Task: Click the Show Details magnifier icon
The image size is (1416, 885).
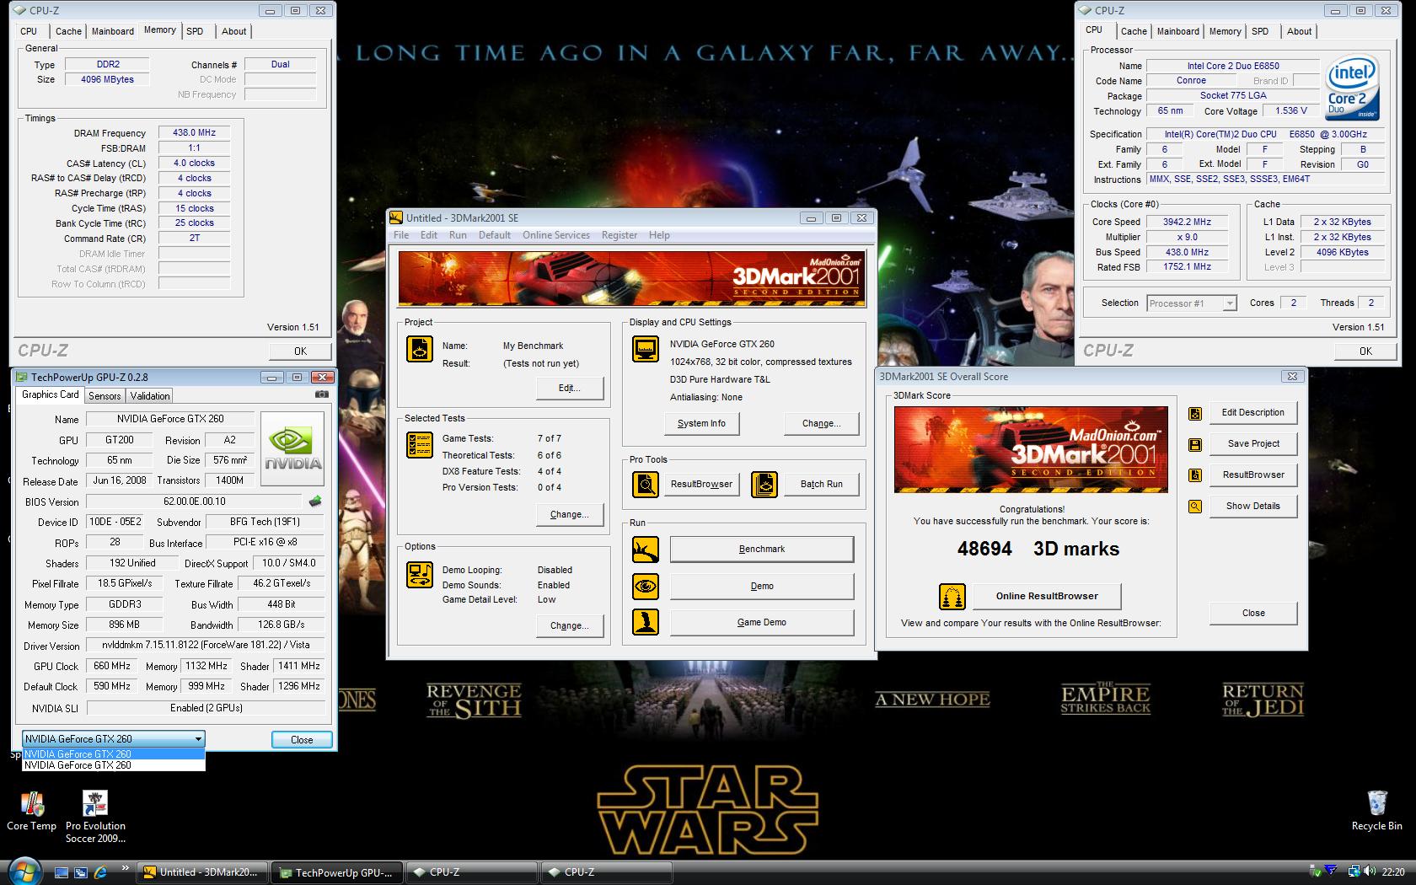Action: pyautogui.click(x=1195, y=507)
